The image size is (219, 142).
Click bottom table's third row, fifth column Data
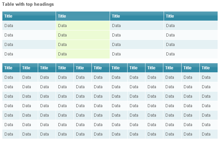tap(80, 96)
